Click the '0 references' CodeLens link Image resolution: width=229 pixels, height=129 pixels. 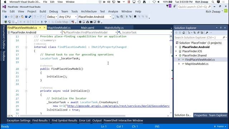pos(46,66)
